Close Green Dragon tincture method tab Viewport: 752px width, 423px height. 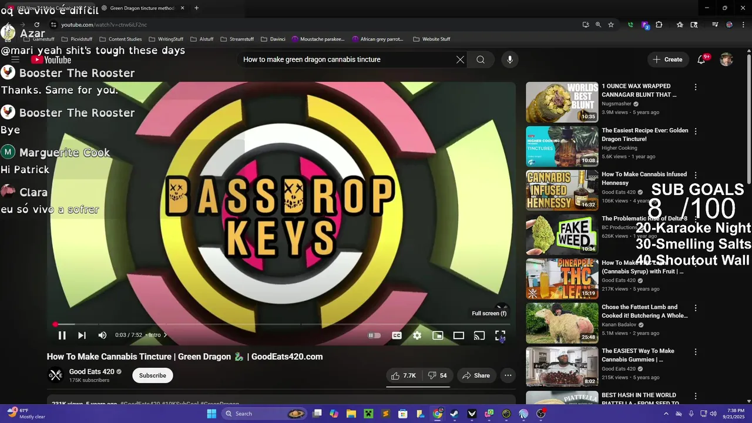click(x=182, y=8)
